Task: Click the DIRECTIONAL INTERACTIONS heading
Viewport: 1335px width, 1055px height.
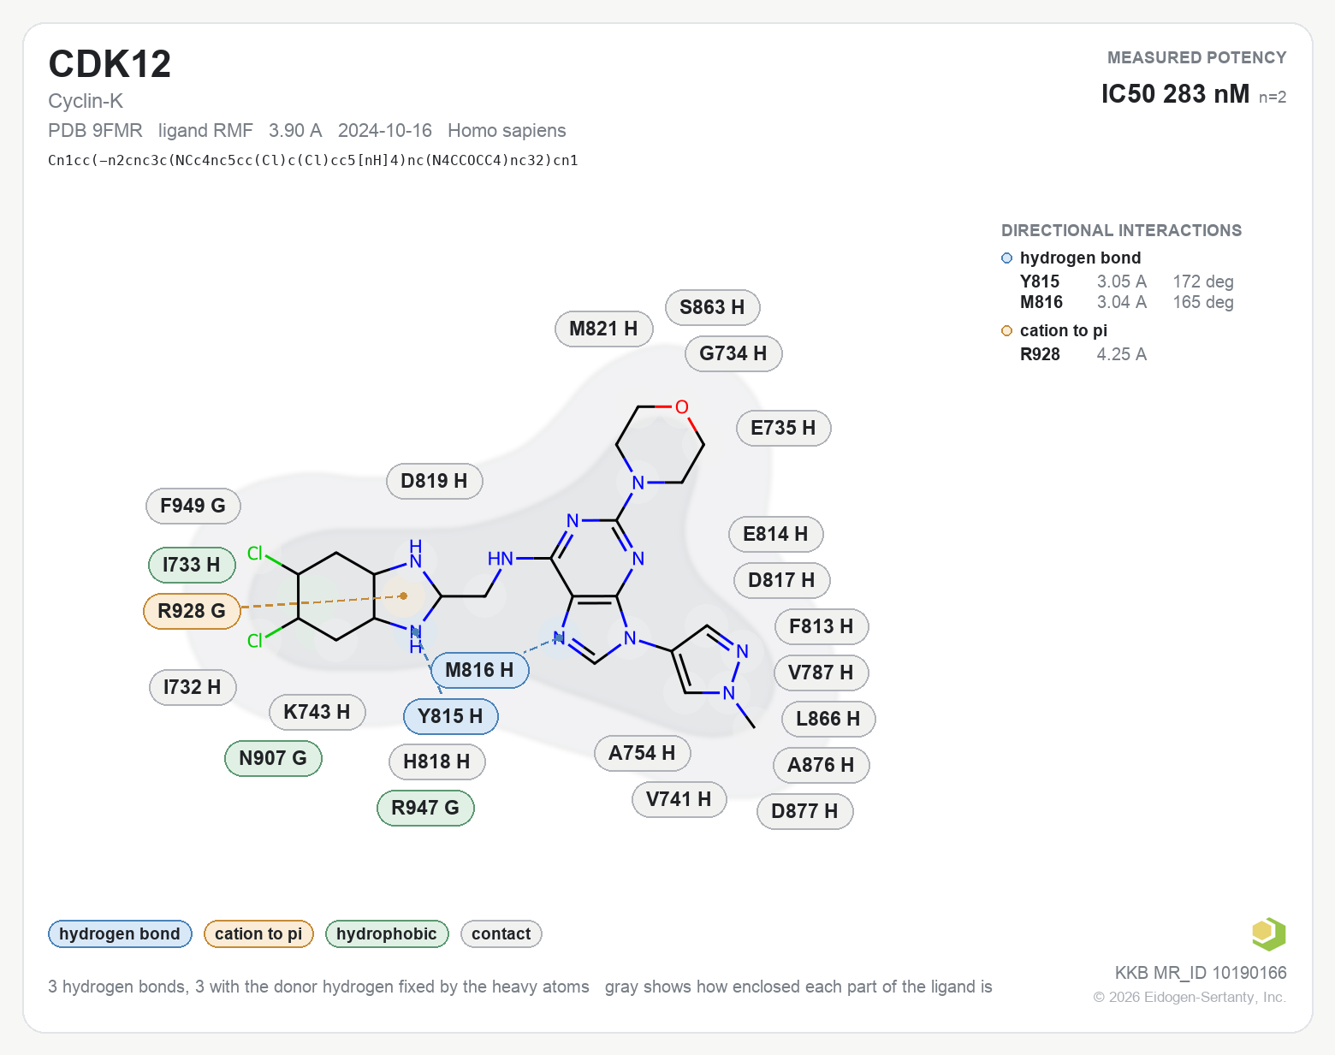Action: tap(1121, 230)
